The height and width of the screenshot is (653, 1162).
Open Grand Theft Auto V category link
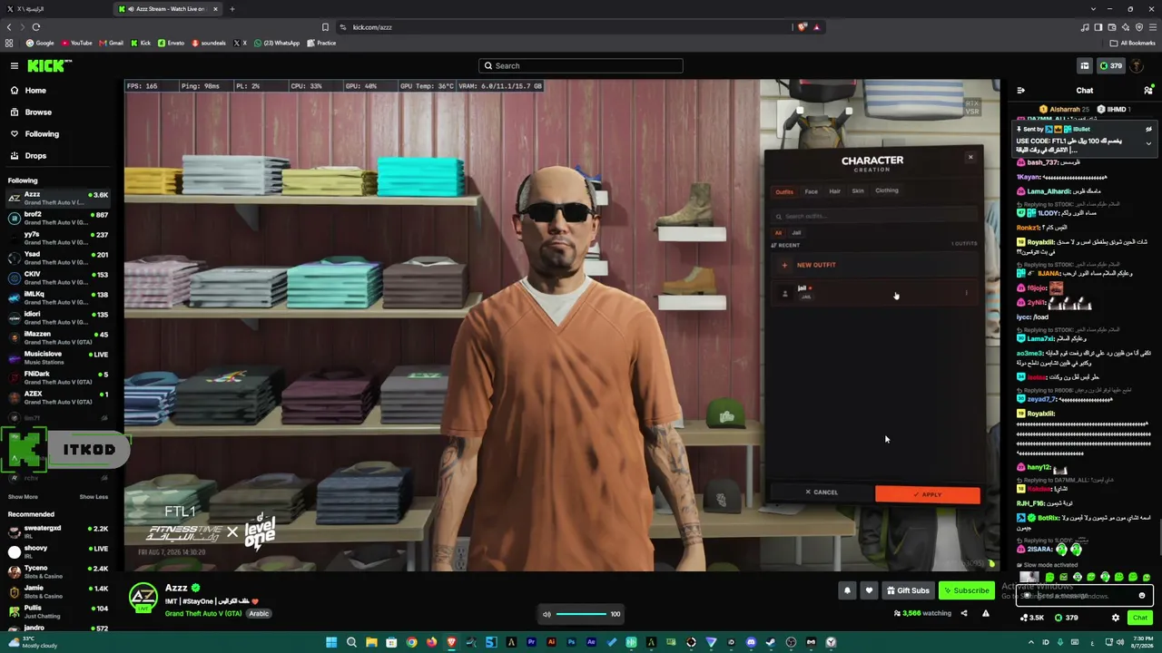click(203, 613)
